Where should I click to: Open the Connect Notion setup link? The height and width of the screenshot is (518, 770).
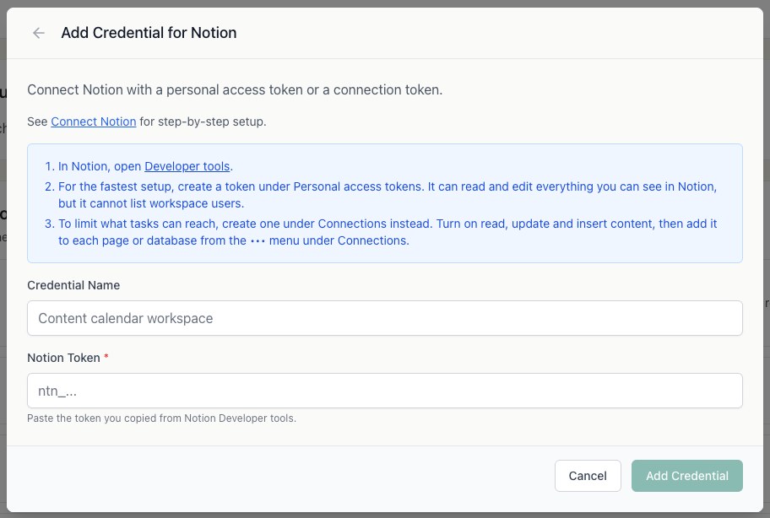[x=94, y=121]
